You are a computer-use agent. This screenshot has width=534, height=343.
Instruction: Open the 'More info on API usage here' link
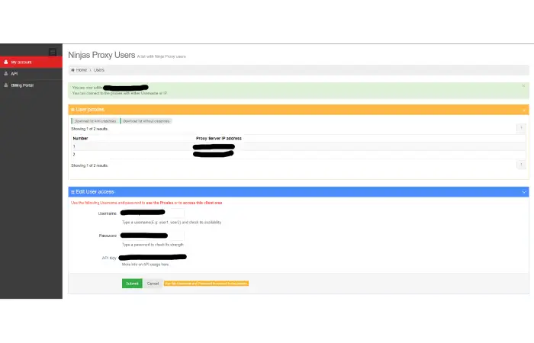146,264
